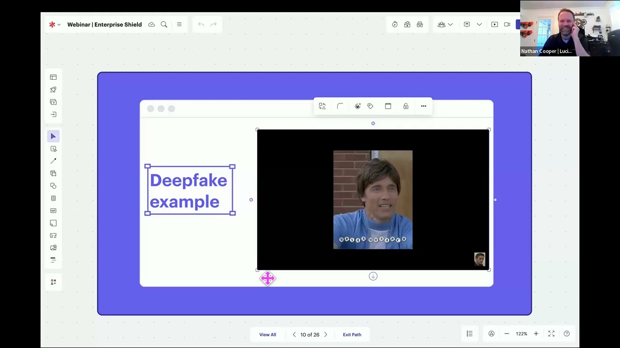
Task: Go to next path step
Action: point(325,334)
